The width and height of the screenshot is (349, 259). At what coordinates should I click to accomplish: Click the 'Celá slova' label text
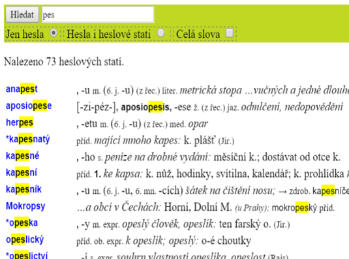[198, 35]
